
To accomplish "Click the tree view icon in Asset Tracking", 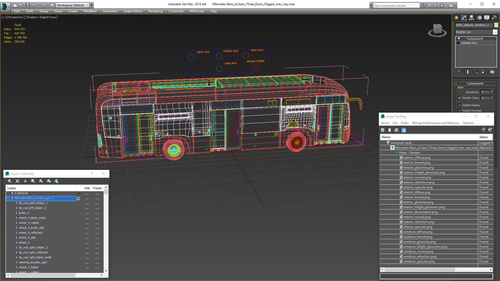I will coord(396,130).
